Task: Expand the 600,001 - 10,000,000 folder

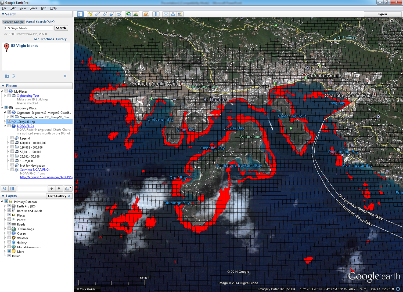Action: pyautogui.click(x=8, y=143)
